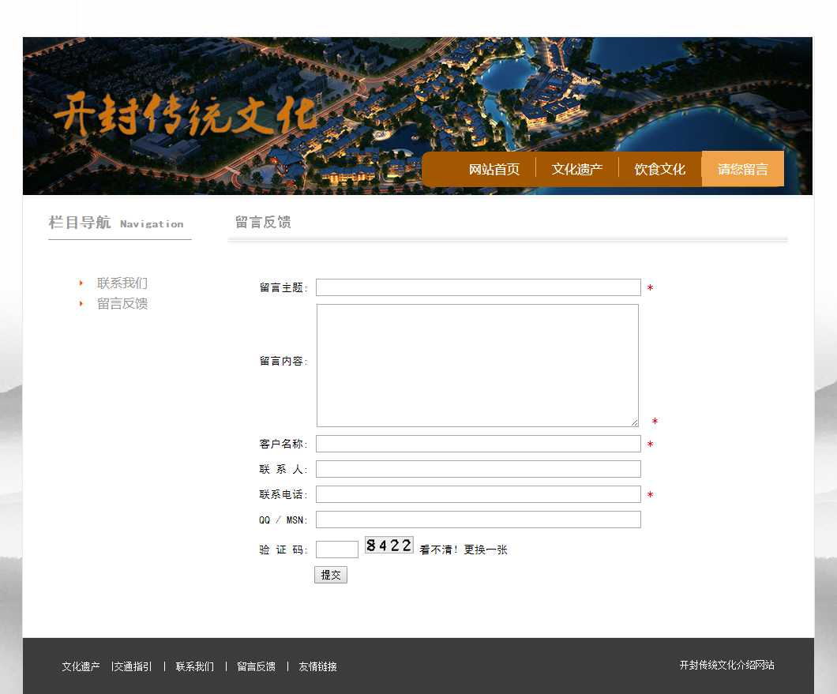Click the 联系电话 input field
This screenshot has height=694, width=837.
point(478,494)
